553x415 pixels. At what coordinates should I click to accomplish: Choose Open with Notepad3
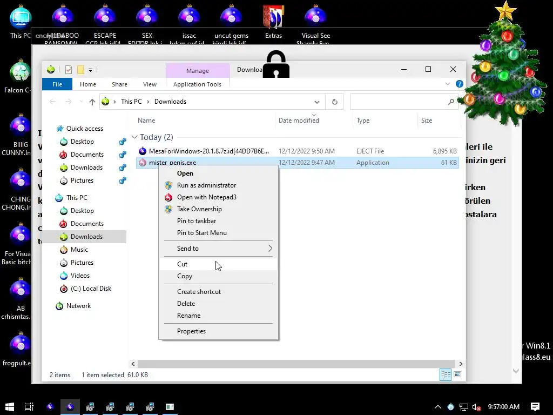click(219, 197)
